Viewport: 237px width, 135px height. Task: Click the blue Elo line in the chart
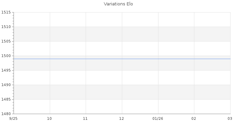click(122, 59)
